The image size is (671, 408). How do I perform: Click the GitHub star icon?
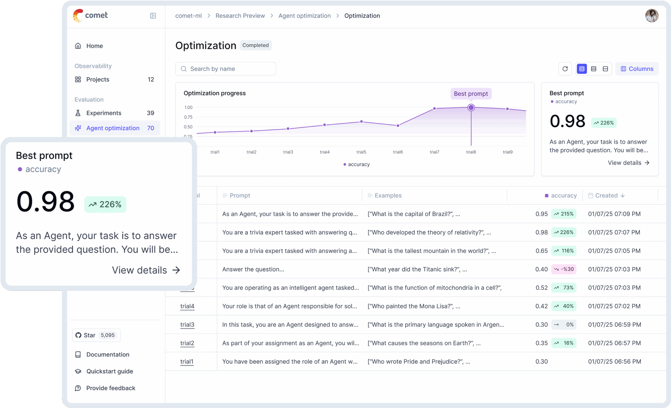[78, 335]
